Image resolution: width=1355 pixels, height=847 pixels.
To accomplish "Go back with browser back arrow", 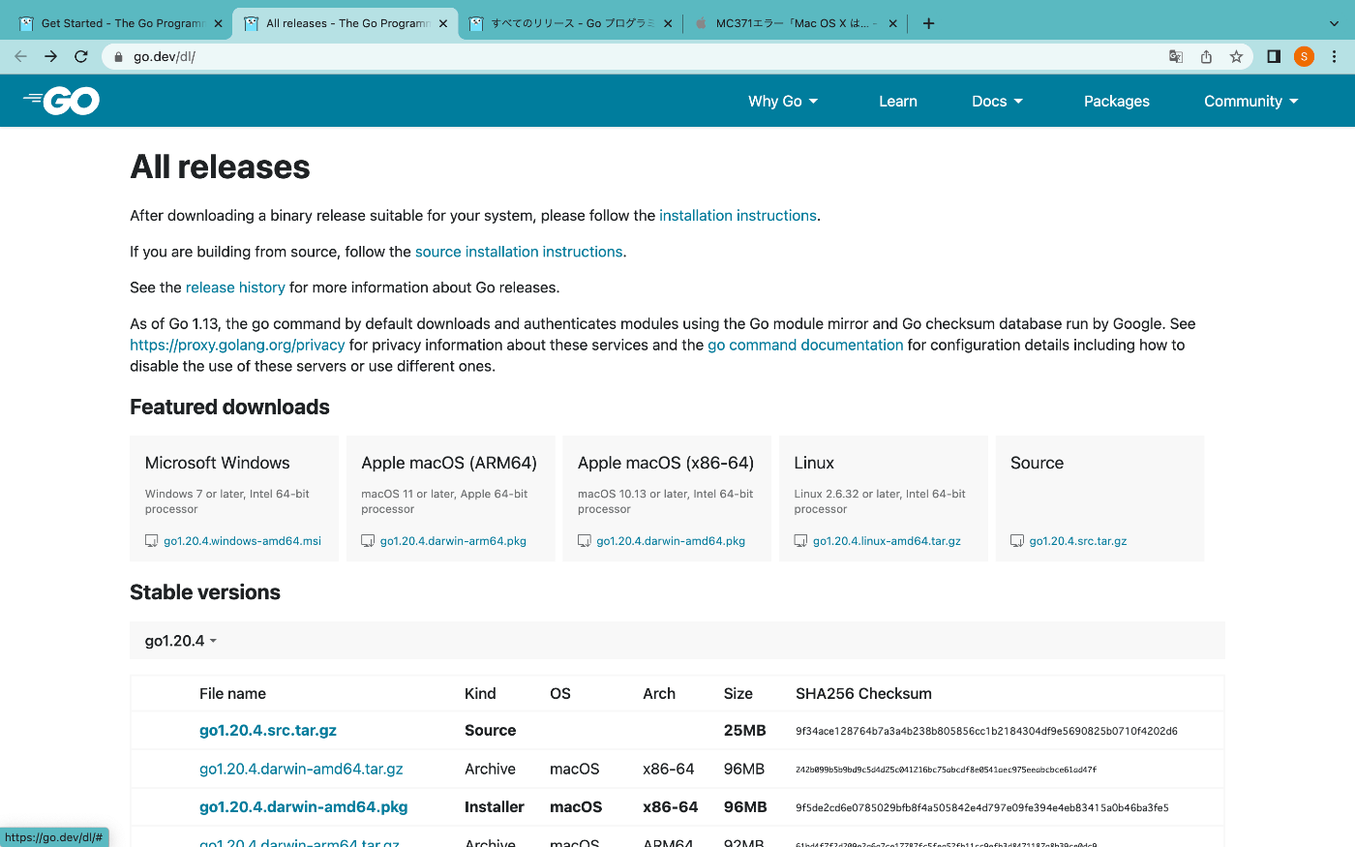I will [20, 56].
